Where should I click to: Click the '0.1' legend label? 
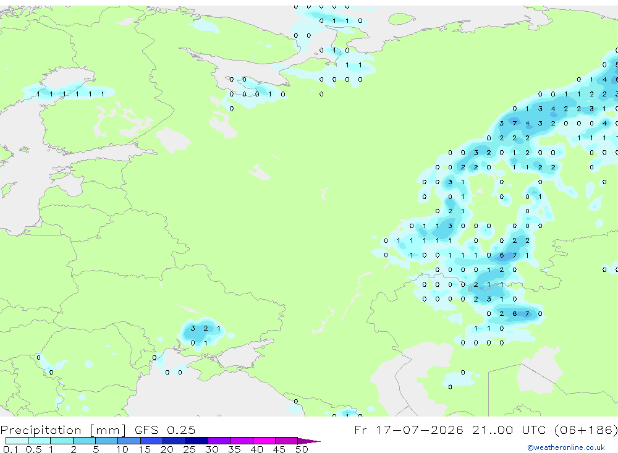pyautogui.click(x=11, y=449)
